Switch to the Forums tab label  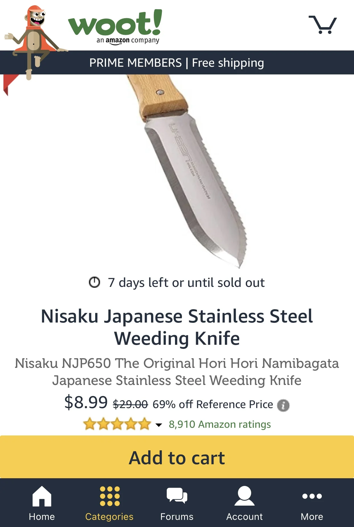tap(177, 517)
